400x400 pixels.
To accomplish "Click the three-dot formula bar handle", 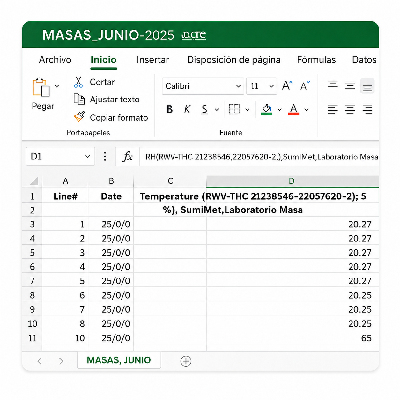I will point(105,156).
